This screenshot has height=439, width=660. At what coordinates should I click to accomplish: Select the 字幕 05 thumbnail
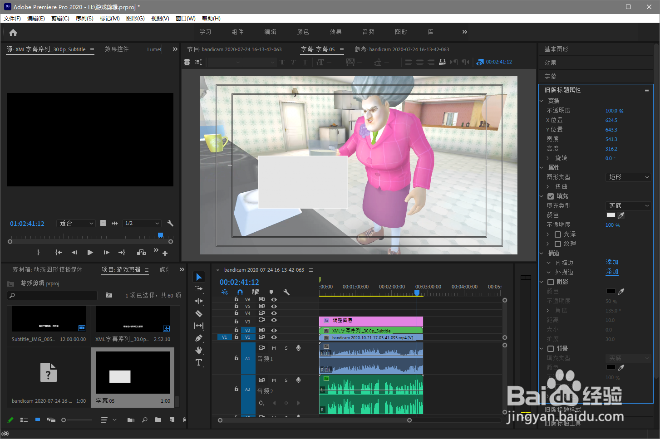[133, 372]
